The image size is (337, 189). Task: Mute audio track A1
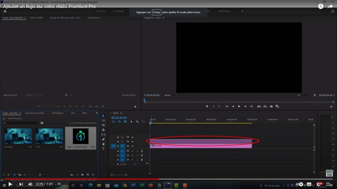132,151
